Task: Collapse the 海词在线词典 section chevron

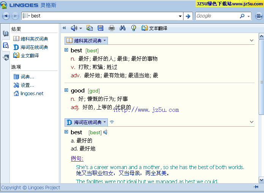Action: point(251,122)
